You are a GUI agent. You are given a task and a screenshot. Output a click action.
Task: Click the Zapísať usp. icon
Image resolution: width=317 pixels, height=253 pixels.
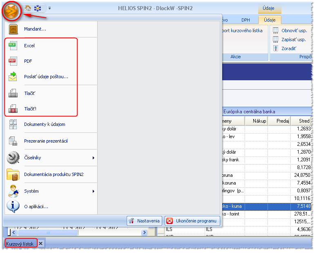(x=276, y=40)
